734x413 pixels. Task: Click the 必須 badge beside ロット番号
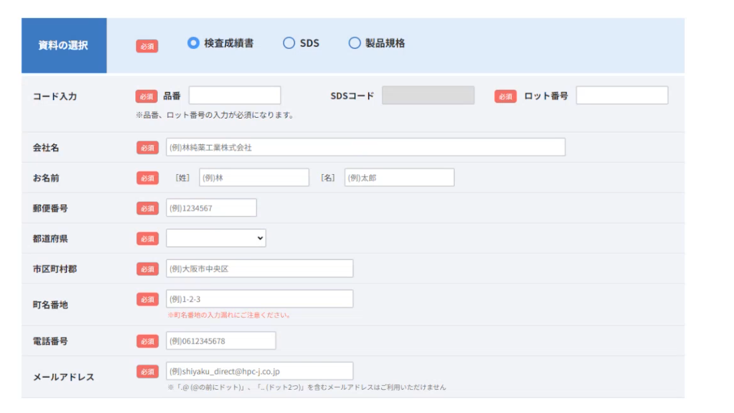click(x=505, y=97)
